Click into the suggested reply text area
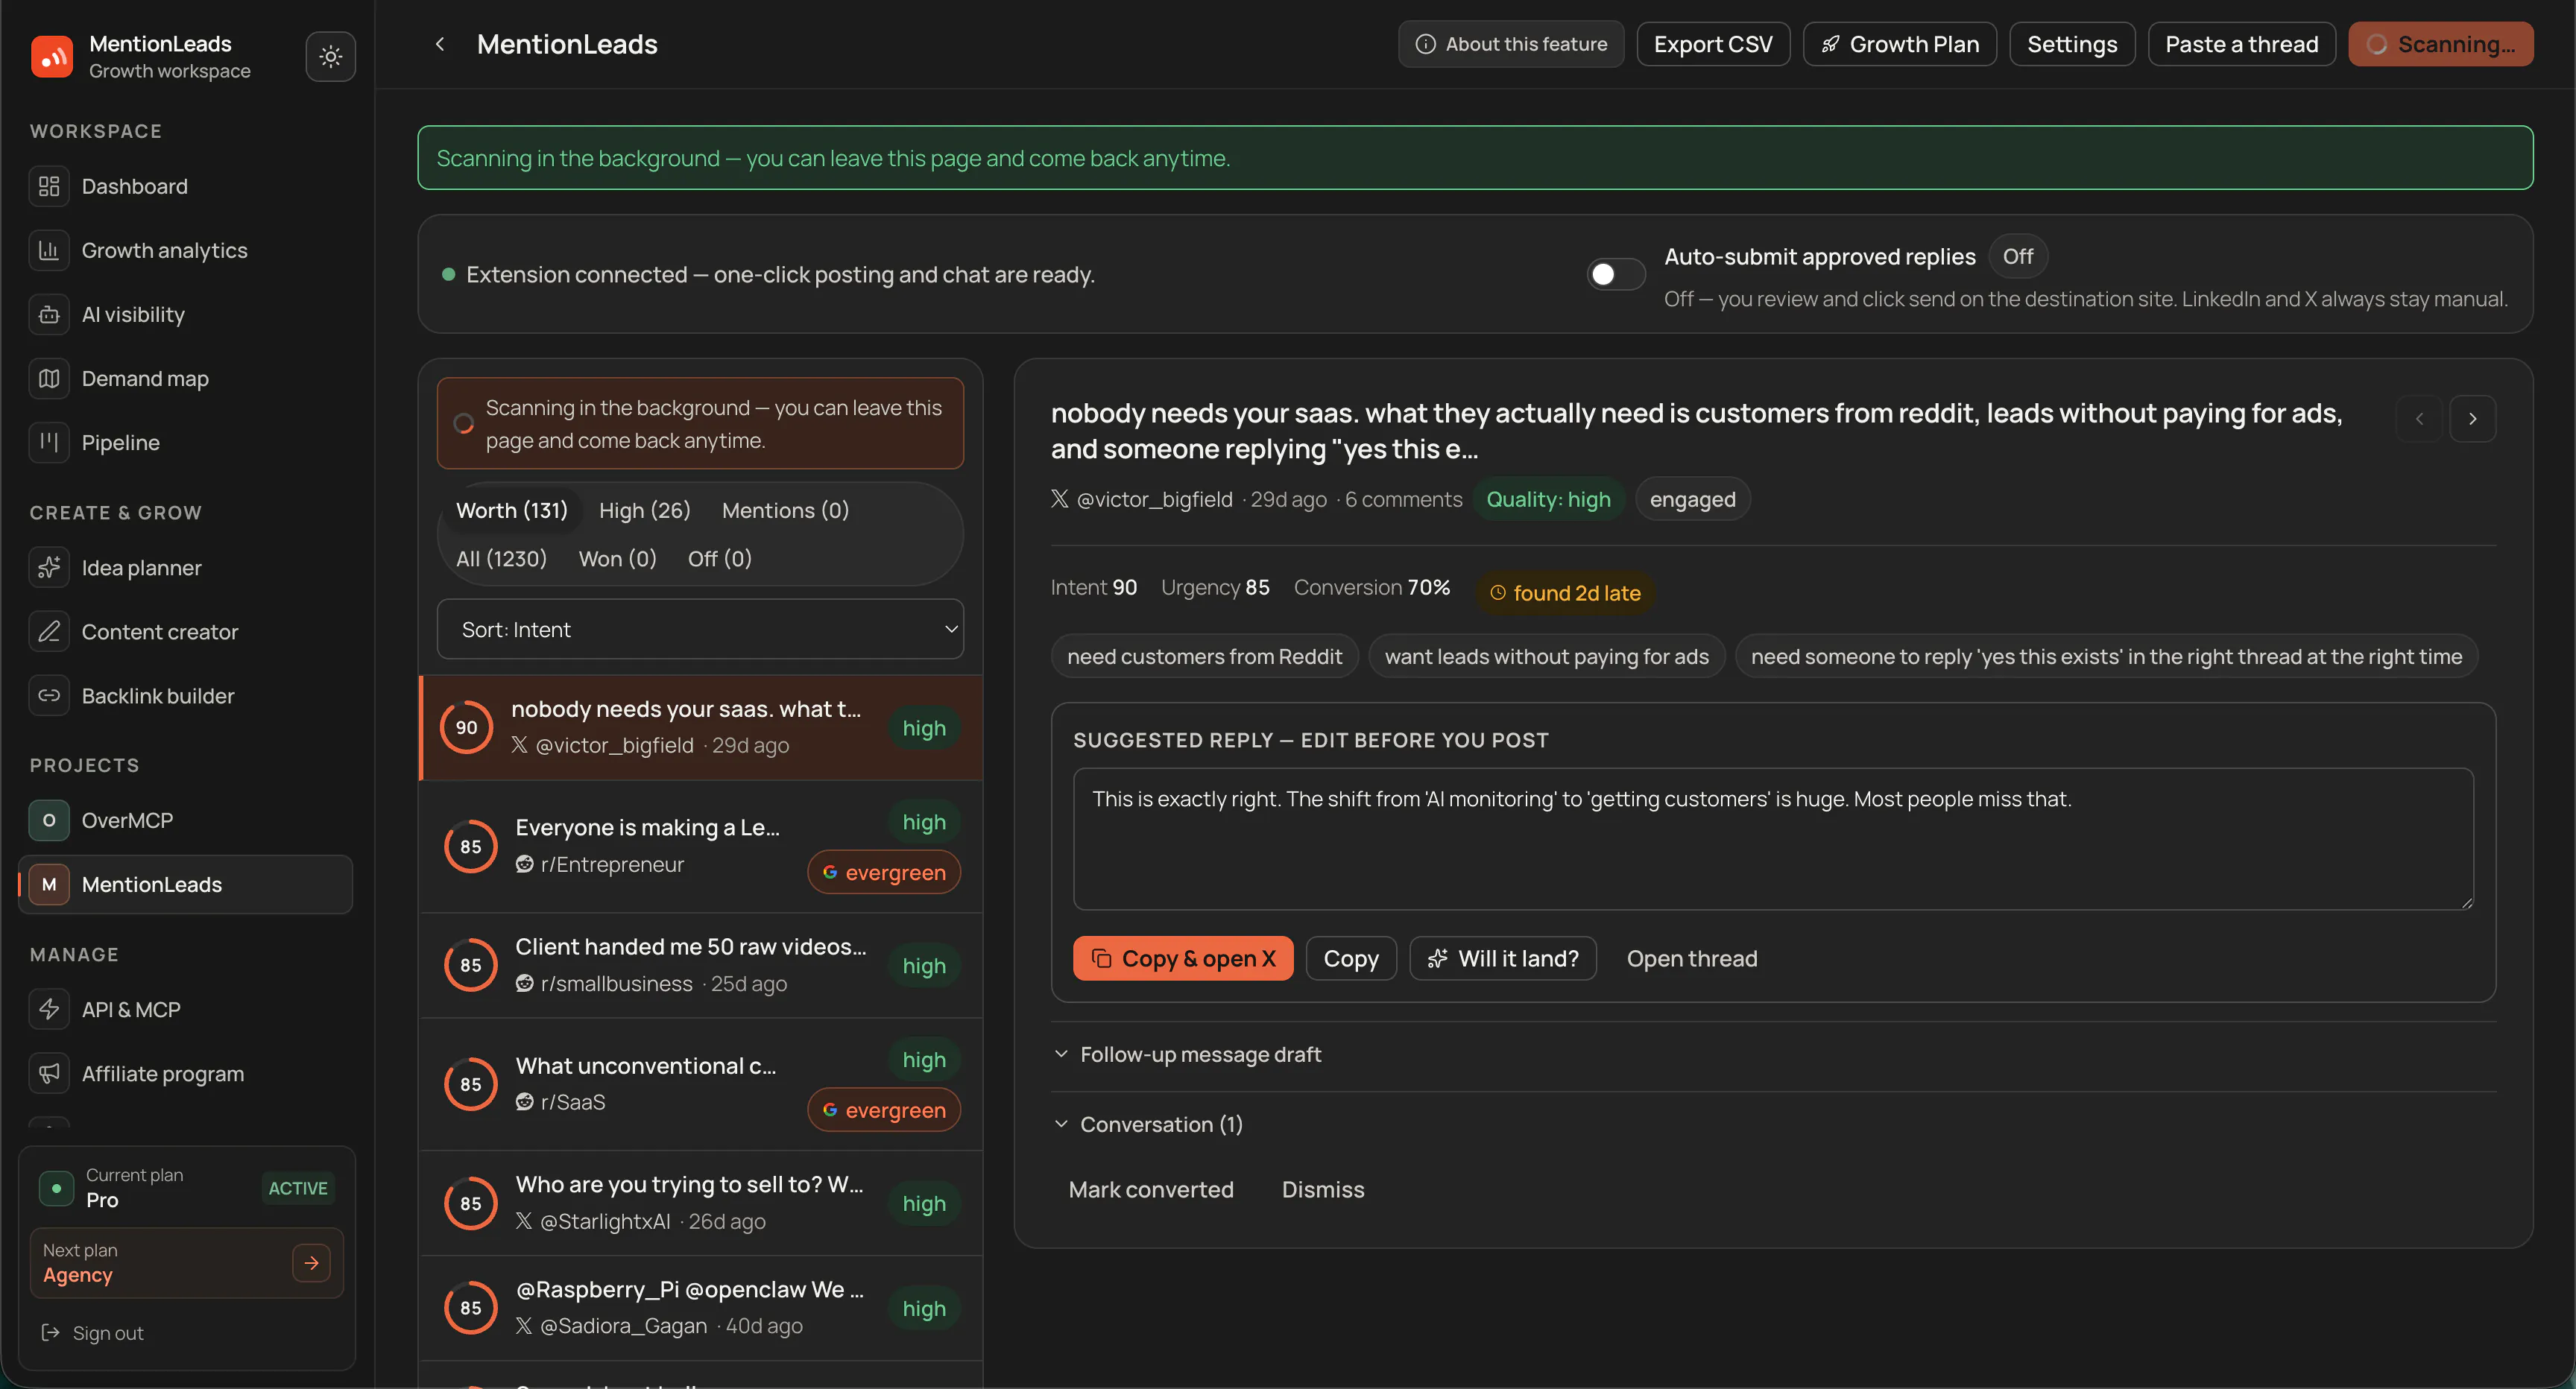 click(1772, 838)
